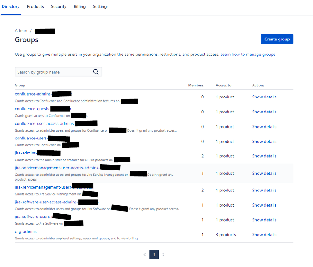
Task: Show details for confluence-users group
Action: tap(264, 141)
